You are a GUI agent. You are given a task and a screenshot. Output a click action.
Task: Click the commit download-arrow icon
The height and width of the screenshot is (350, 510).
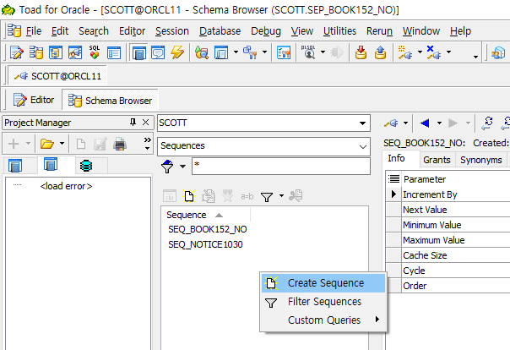(x=361, y=52)
